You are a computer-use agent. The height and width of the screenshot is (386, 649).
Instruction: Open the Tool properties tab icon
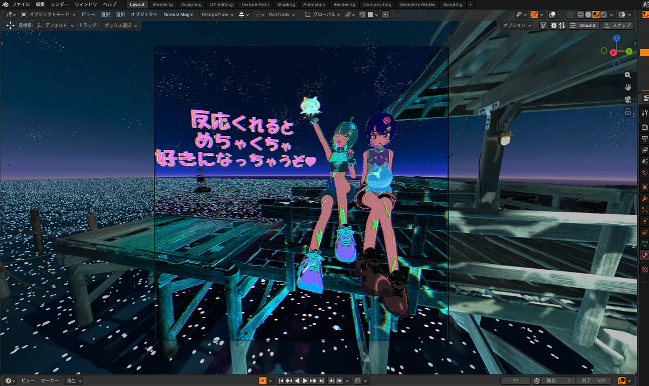coord(644,112)
